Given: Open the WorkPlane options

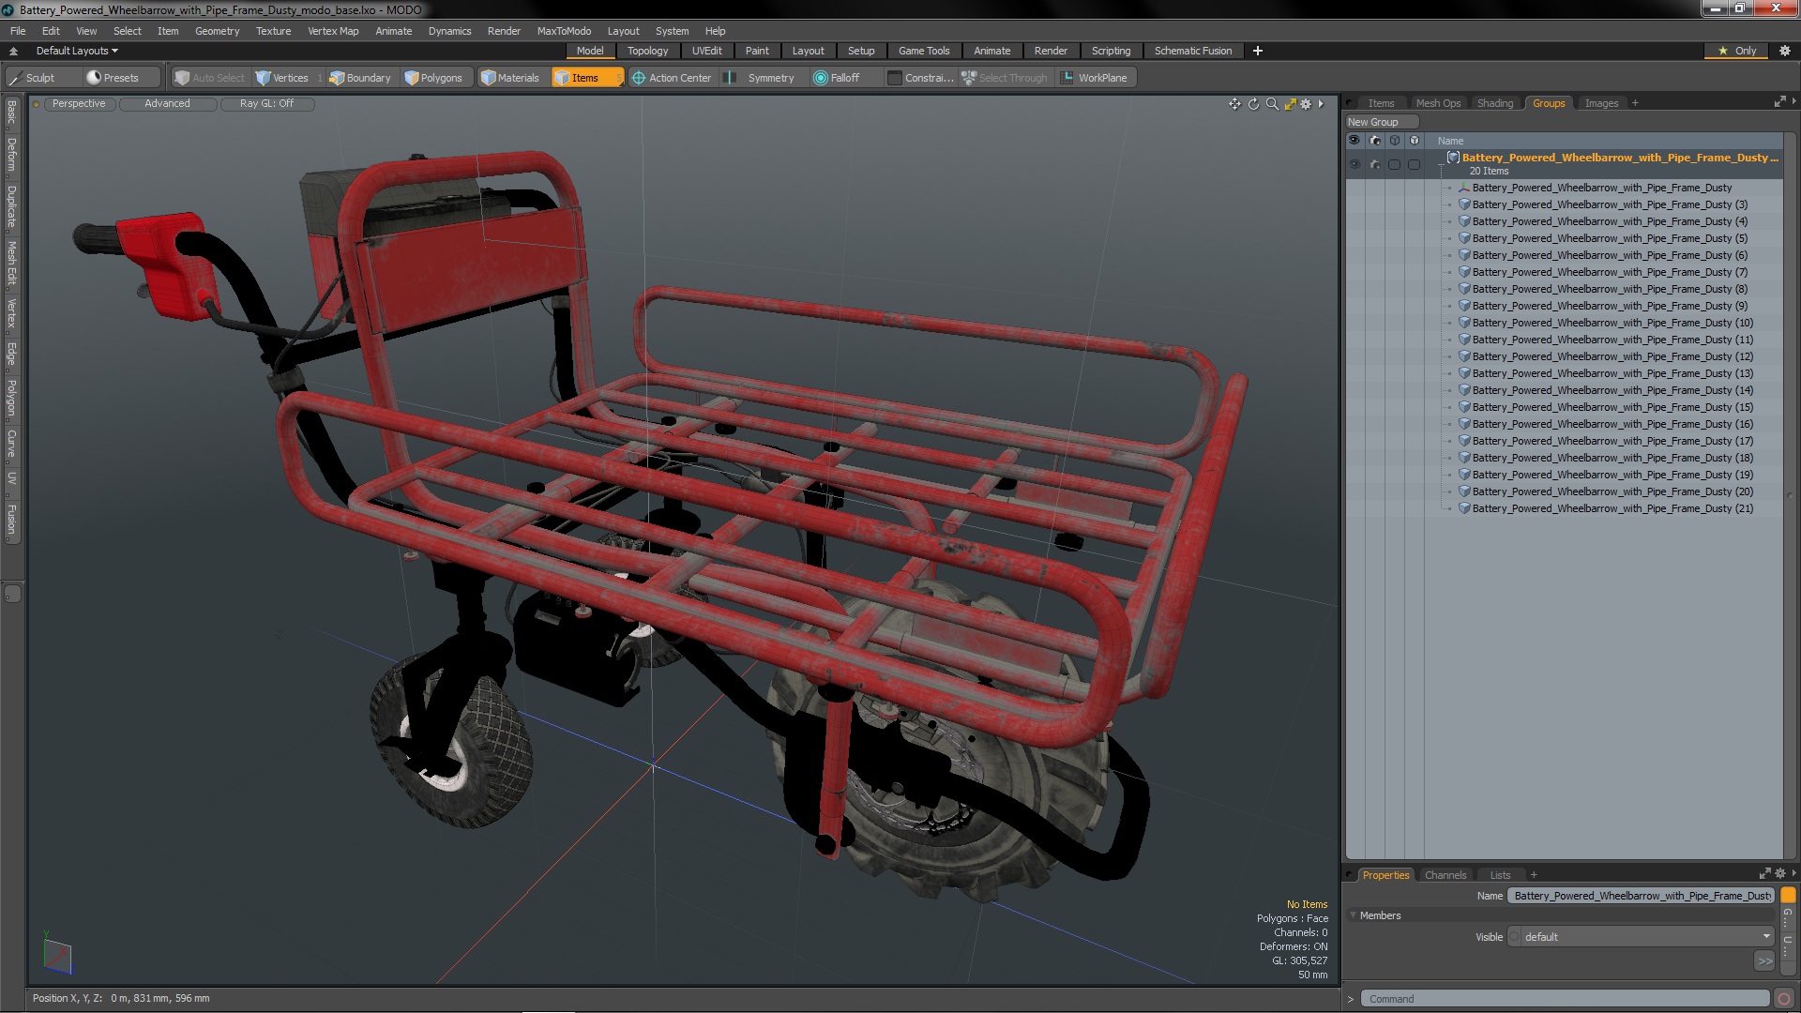Looking at the screenshot, I should pos(1094,78).
